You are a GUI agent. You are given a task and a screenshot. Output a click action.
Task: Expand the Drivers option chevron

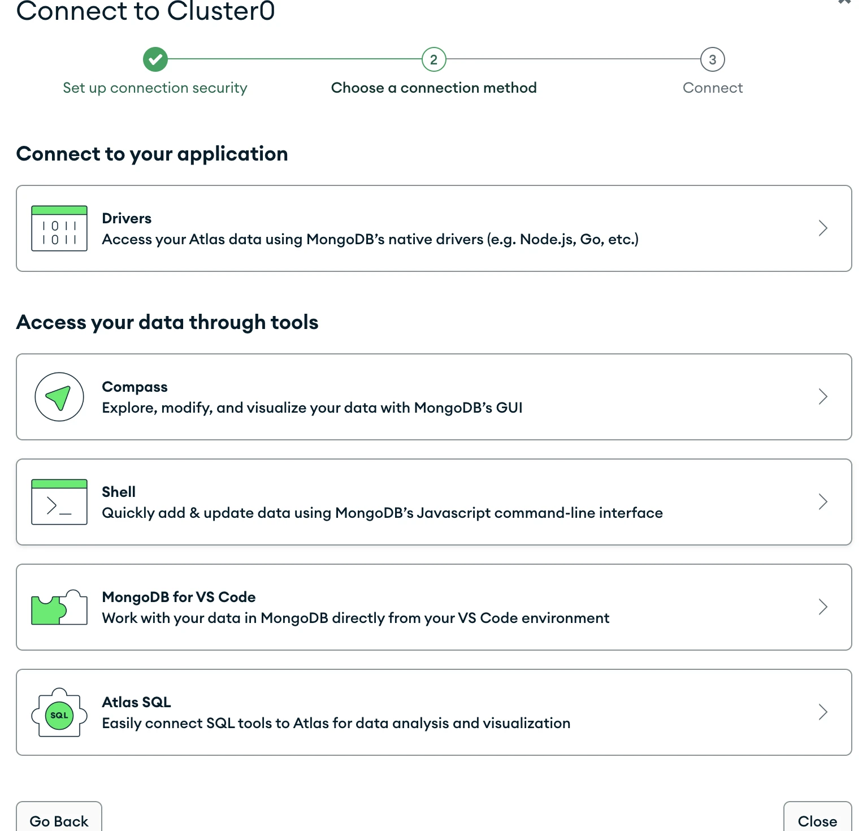click(x=823, y=228)
